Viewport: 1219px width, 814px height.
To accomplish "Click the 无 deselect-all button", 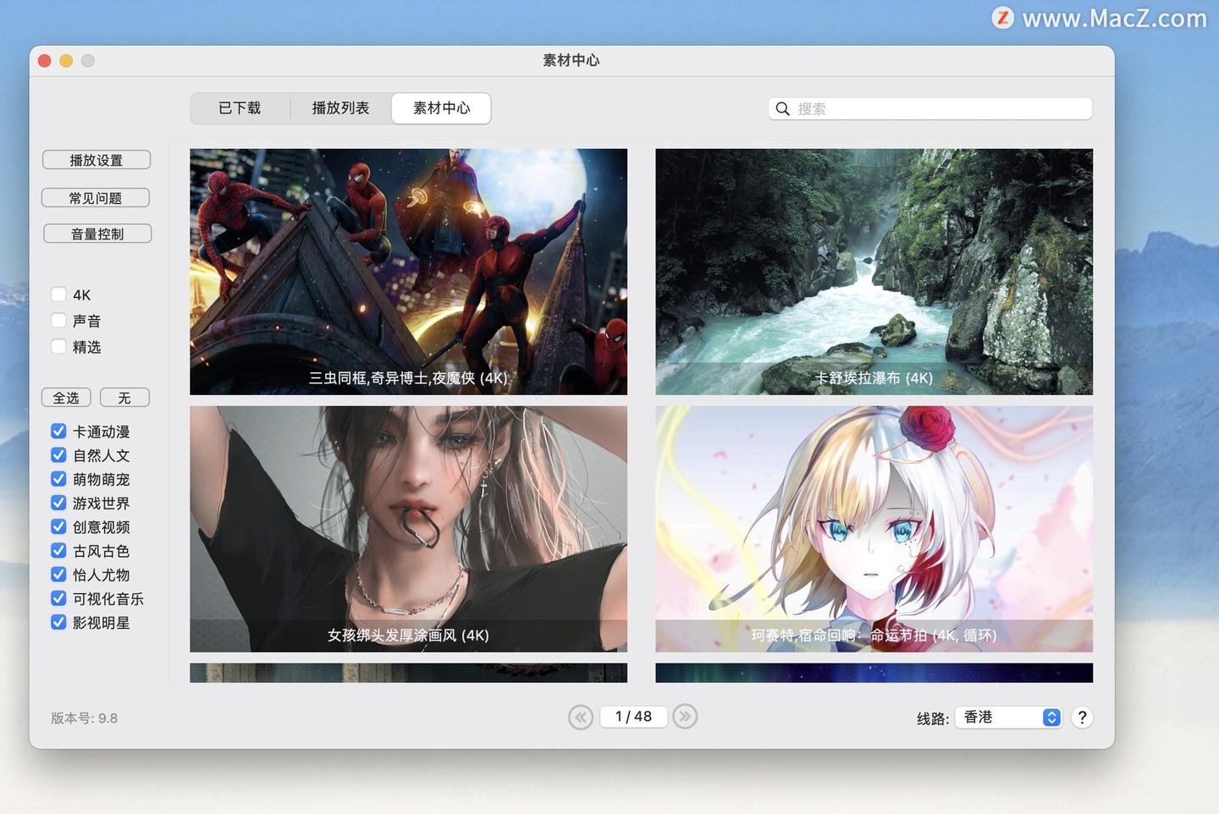I will pos(124,398).
